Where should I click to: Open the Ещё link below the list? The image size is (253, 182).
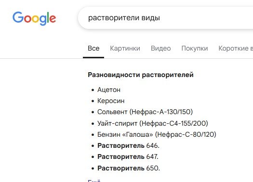[x=94, y=181]
